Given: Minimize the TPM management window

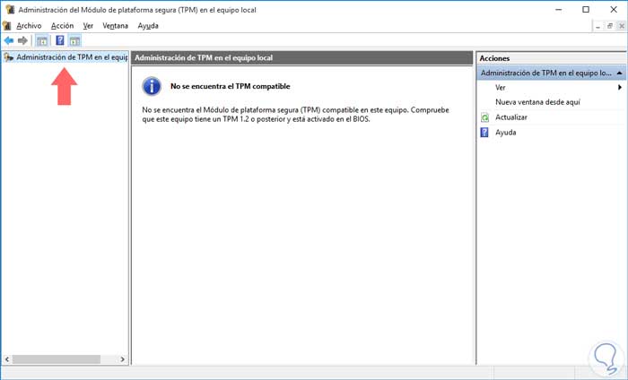Looking at the screenshot, I should (559, 10).
